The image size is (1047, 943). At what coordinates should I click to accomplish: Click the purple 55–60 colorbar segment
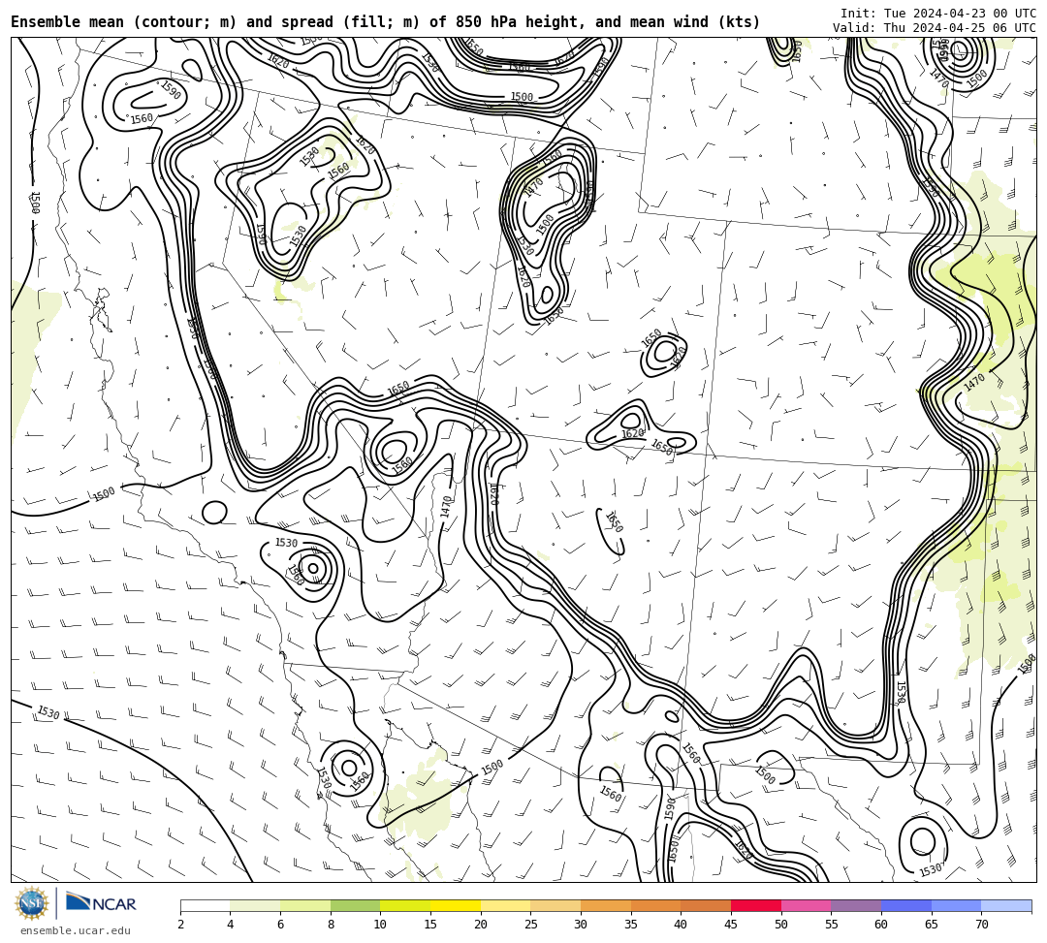click(856, 905)
